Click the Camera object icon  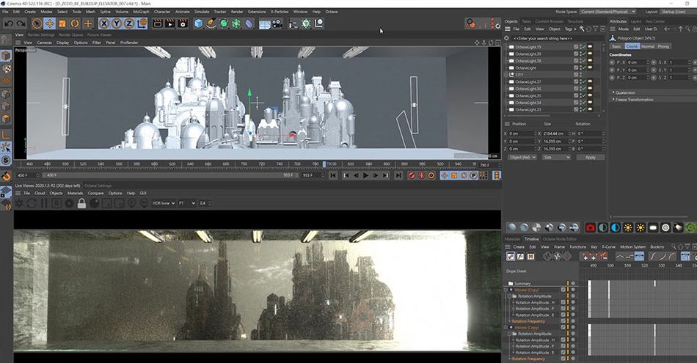tap(277, 24)
